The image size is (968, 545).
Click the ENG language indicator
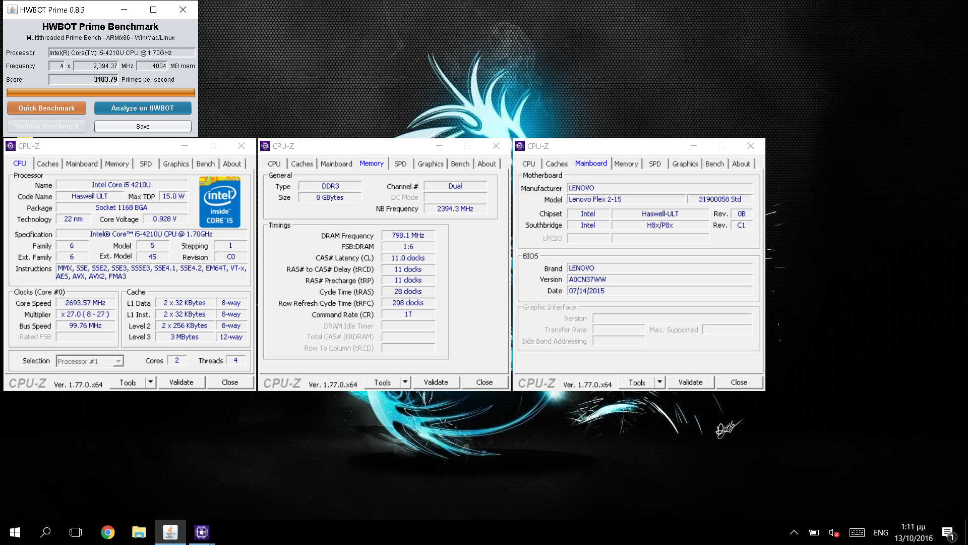tap(881, 532)
